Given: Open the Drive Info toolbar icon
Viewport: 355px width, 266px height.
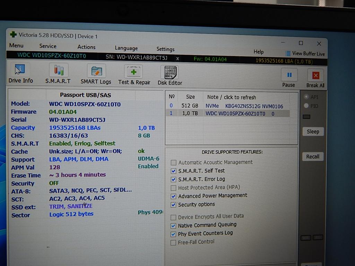Looking at the screenshot, I should (20, 70).
